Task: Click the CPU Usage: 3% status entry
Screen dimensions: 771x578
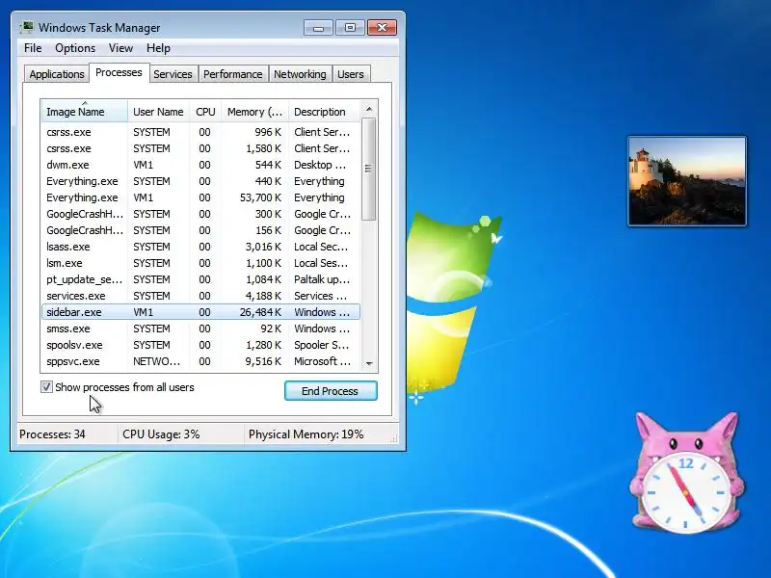Action: click(x=161, y=434)
